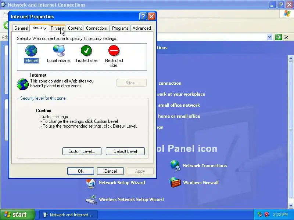Select the Restricted sites zone icon
The width and height of the screenshot is (294, 220).
[114, 51]
